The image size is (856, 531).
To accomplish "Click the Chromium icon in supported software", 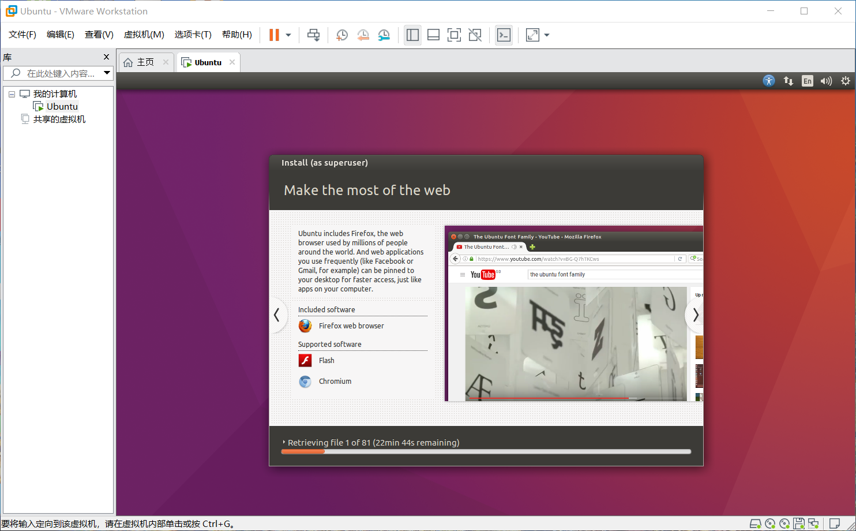I will pos(305,382).
